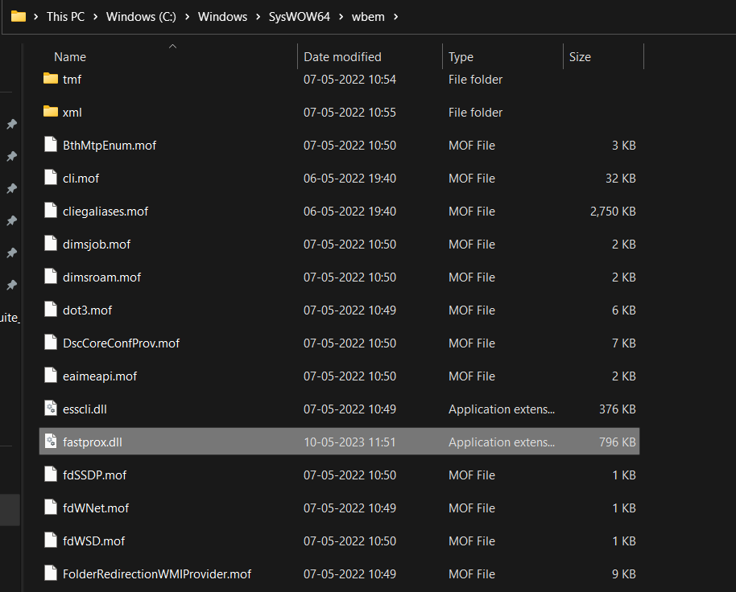
Task: Click the folder icon in the address bar
Action: tap(18, 16)
